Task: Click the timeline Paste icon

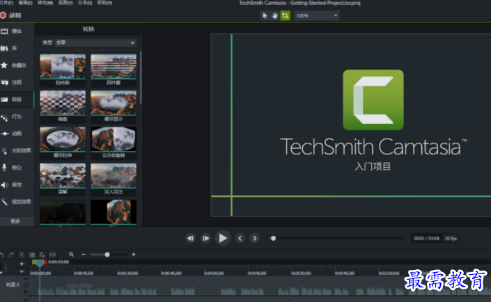Action: coord(42,255)
